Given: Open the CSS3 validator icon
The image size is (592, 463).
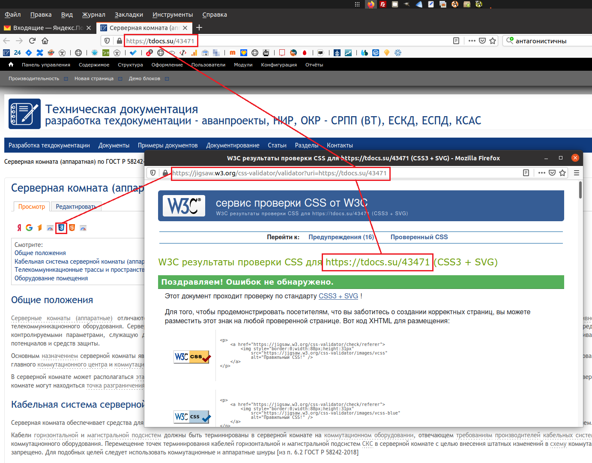Looking at the screenshot, I should [61, 228].
